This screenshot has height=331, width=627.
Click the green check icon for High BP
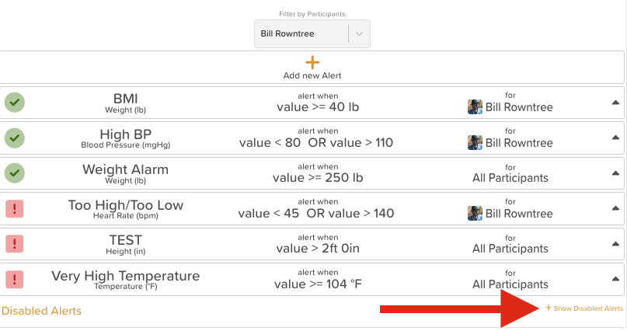pyautogui.click(x=15, y=138)
